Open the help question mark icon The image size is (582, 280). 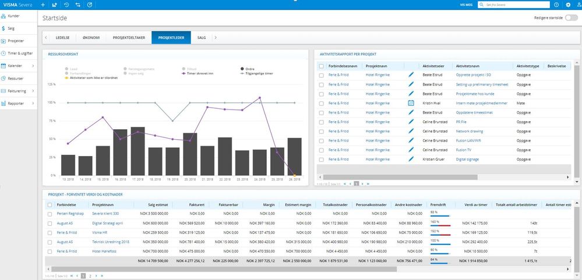pos(556,5)
